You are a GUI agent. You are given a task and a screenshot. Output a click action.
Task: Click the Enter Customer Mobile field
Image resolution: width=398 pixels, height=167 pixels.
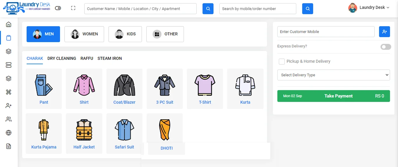pos(326,32)
